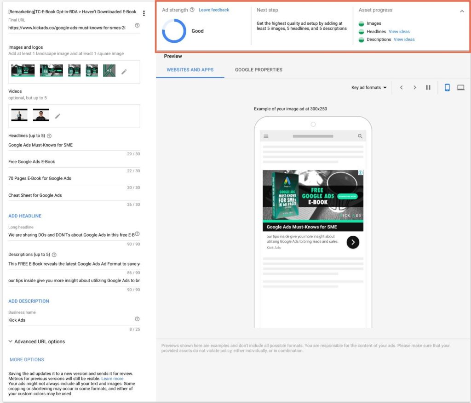
Task: Go to previous ad preview format
Action: point(401,87)
